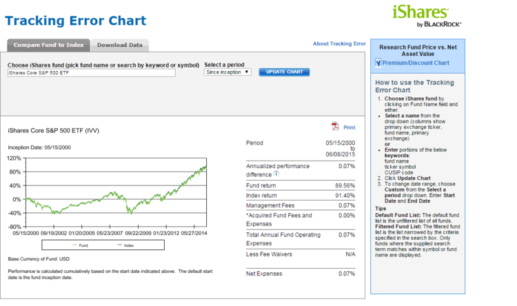Switch to the Download Data tab
The width and height of the screenshot is (517, 306).
click(119, 45)
